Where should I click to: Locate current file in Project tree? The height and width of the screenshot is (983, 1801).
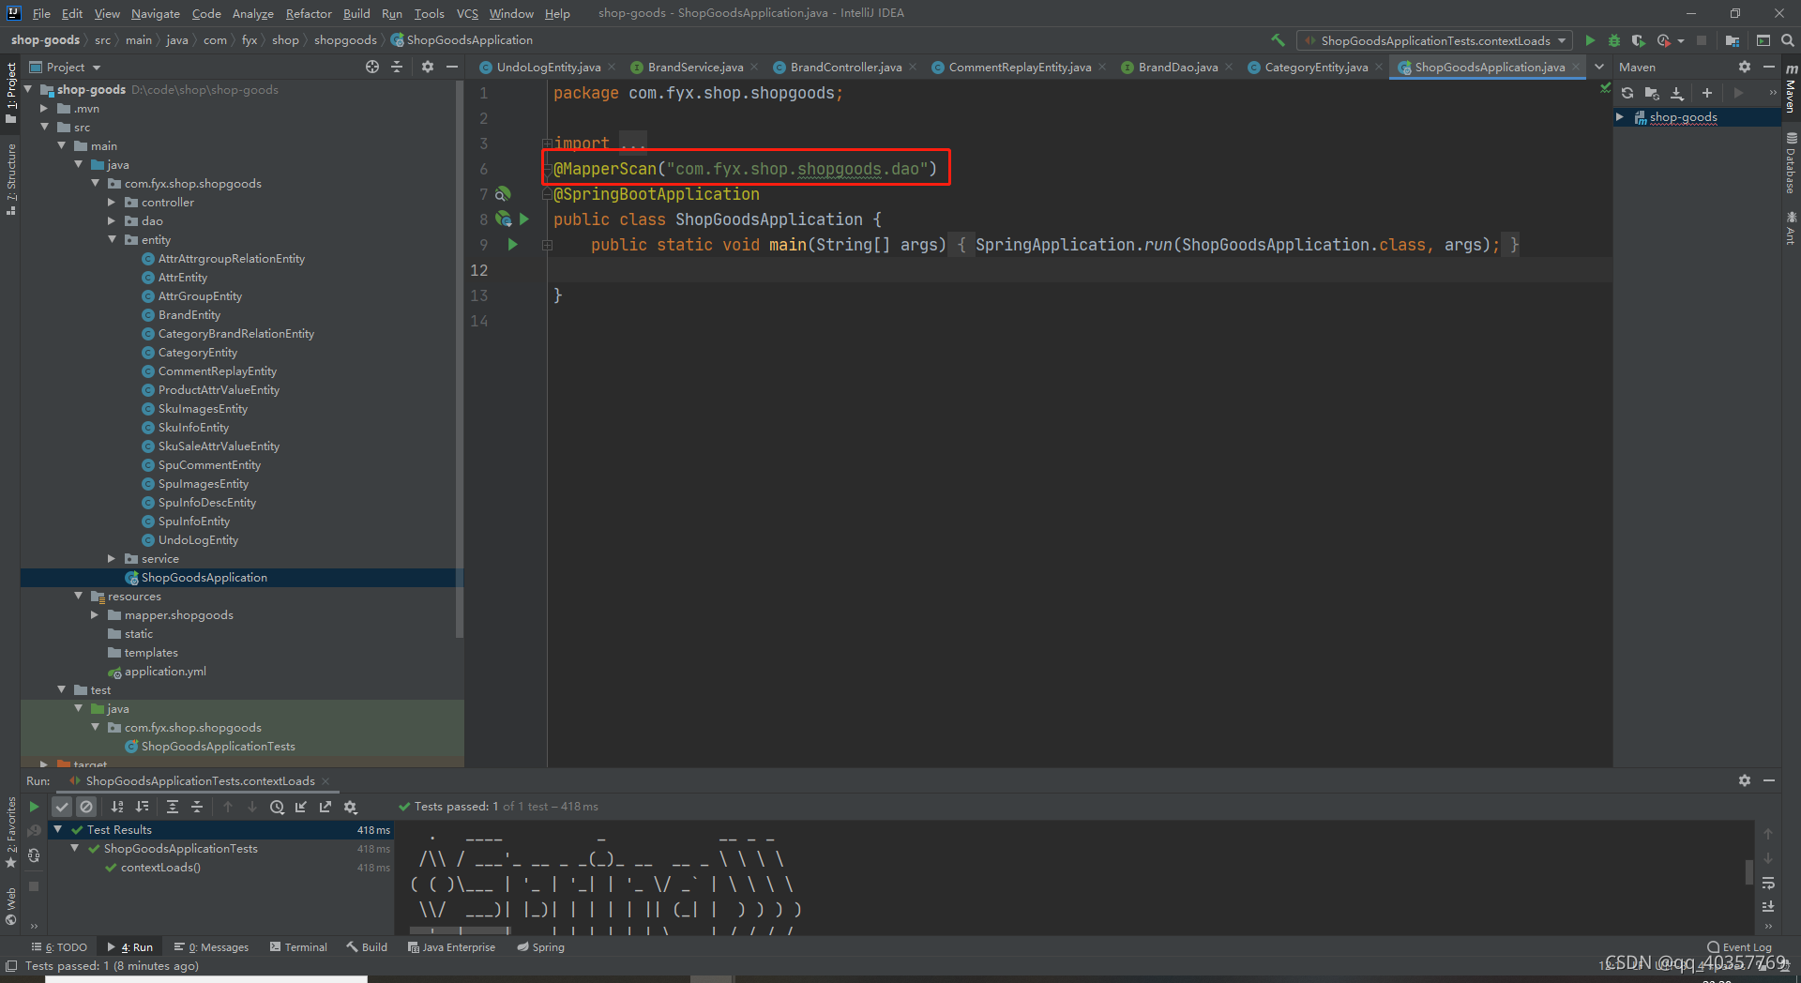[372, 67]
